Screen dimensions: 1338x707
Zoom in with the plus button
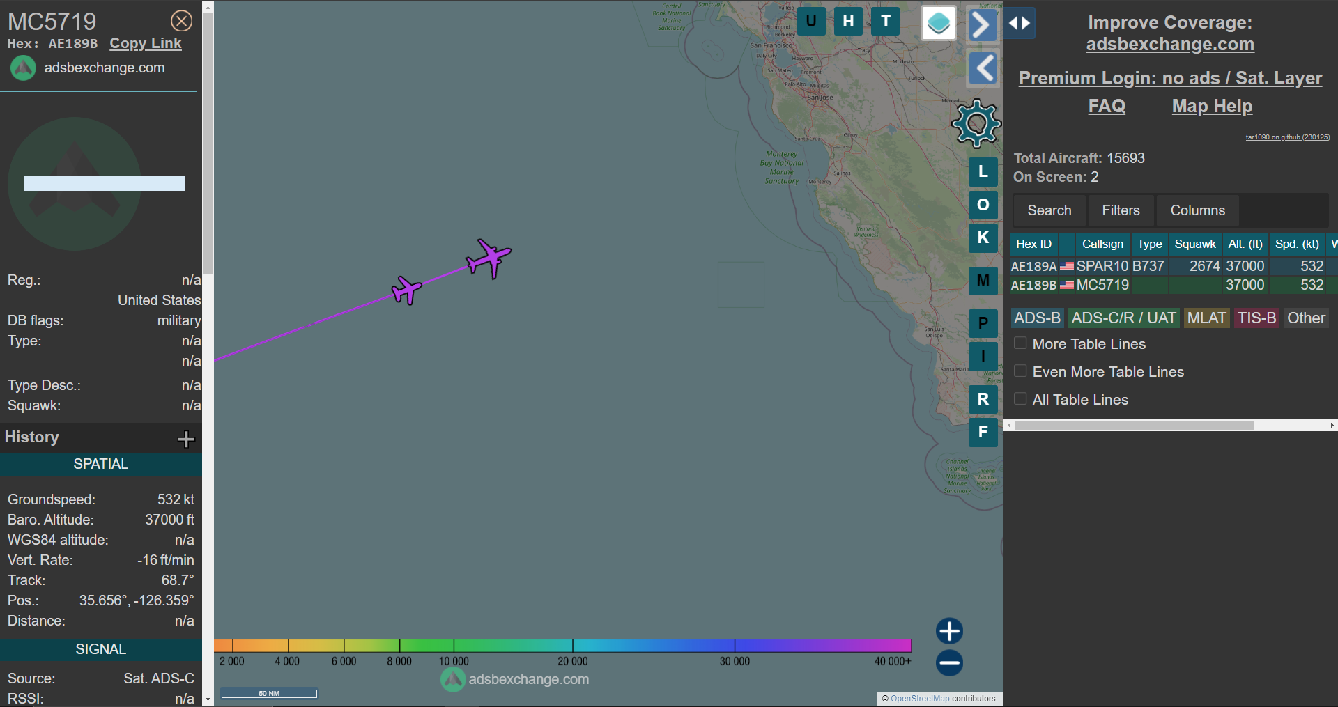[x=949, y=631]
